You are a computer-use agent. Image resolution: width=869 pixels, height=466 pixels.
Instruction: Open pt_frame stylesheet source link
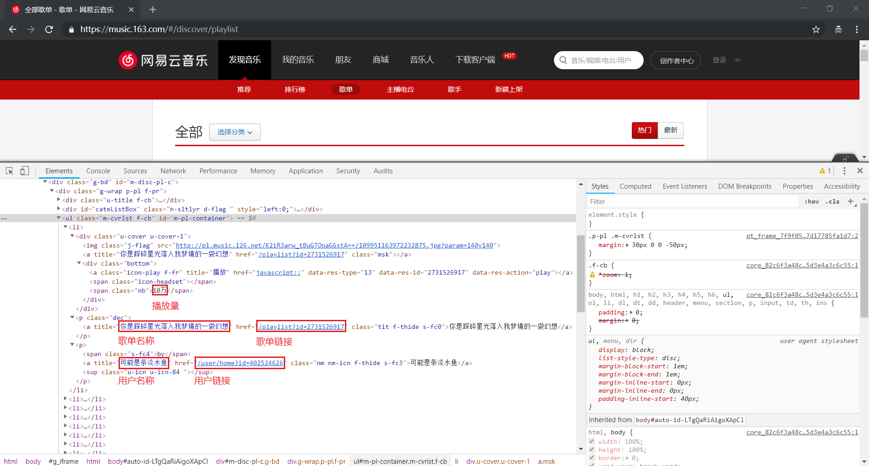[802, 236]
